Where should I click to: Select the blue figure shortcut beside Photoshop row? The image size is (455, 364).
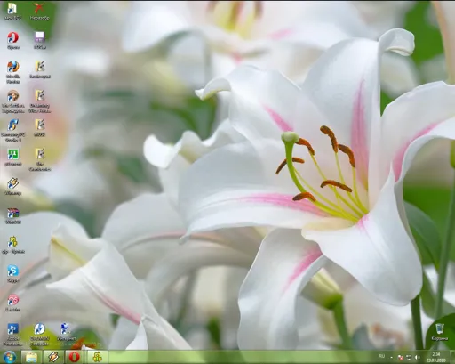pos(66,332)
